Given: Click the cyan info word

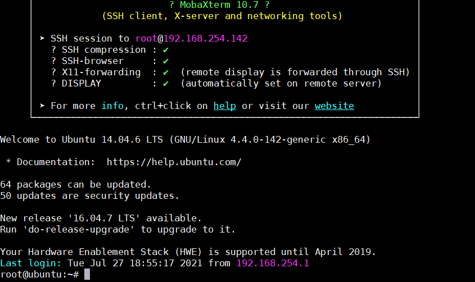Looking at the screenshot, I should pyautogui.click(x=112, y=106).
